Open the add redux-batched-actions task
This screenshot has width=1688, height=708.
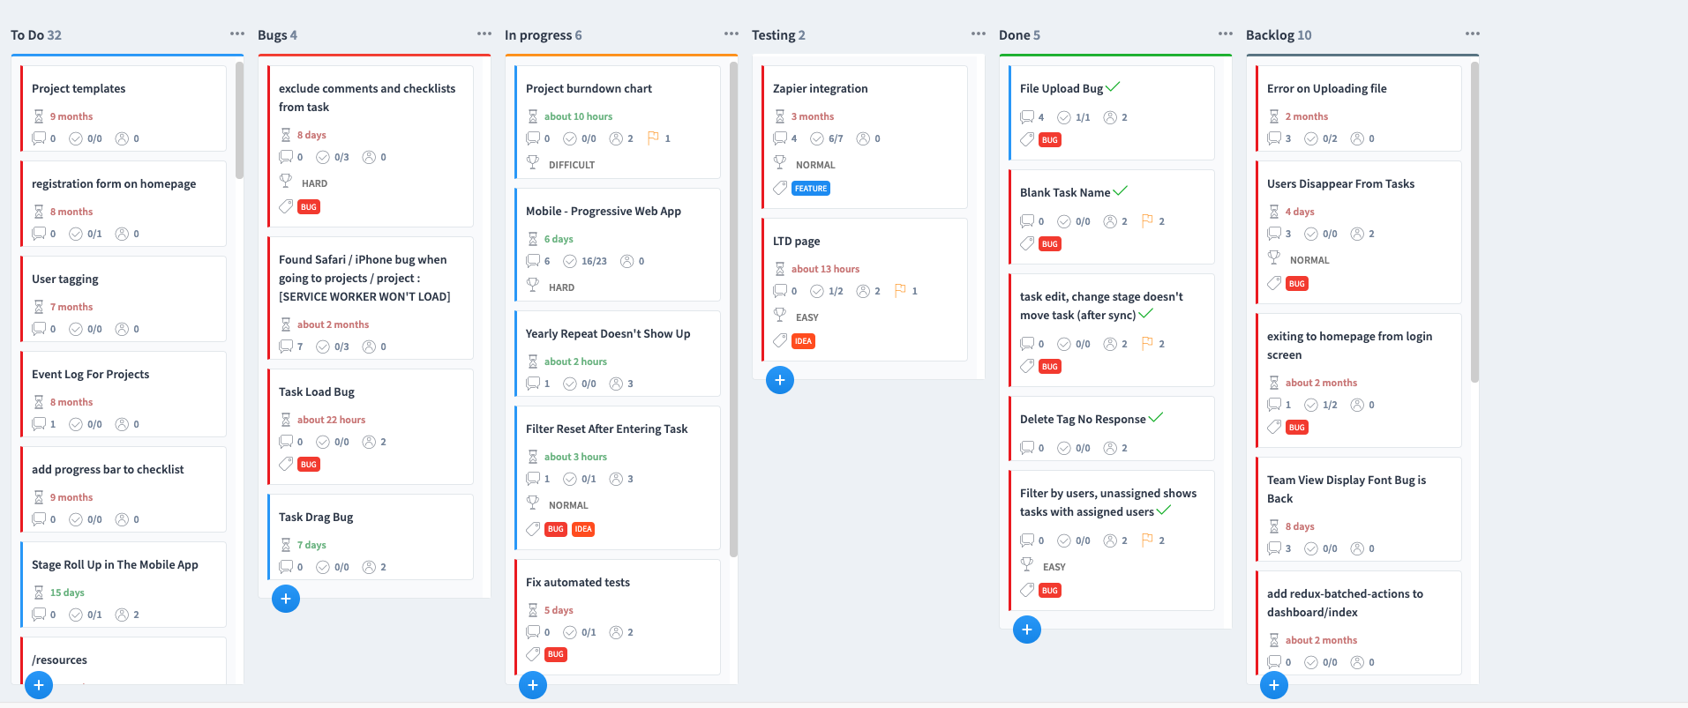[1359, 622]
